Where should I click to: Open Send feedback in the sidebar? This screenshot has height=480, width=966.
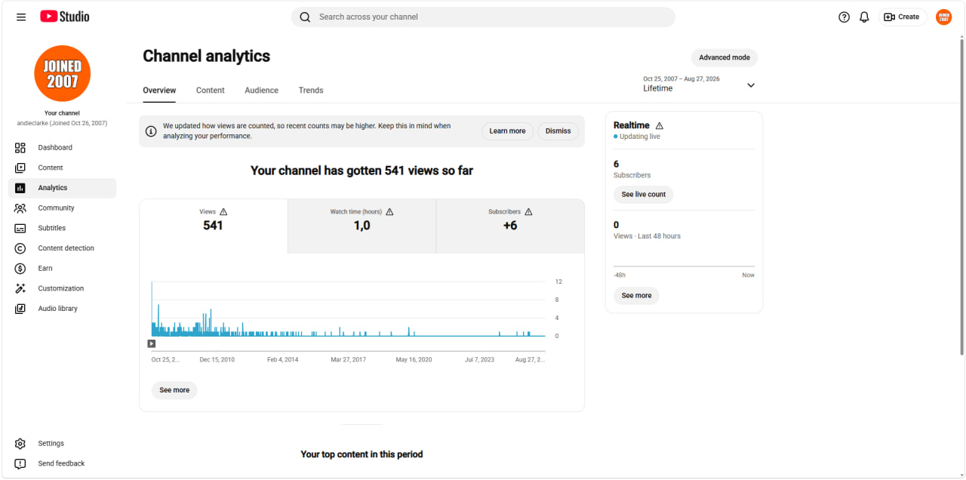tap(62, 463)
